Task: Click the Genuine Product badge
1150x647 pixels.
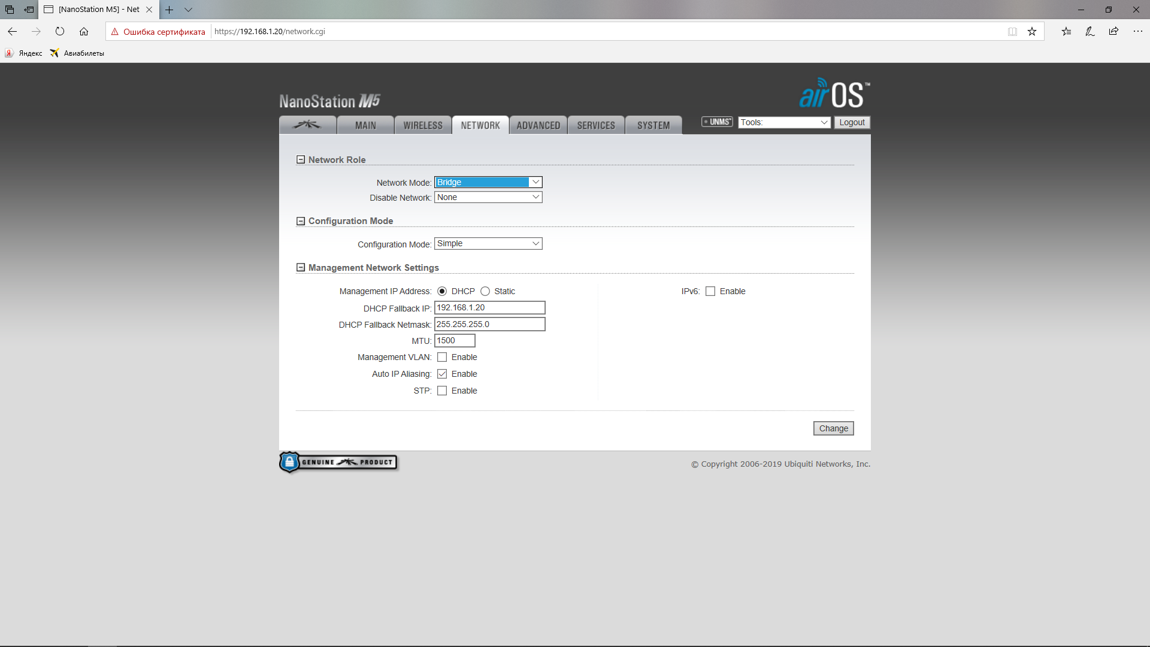Action: tap(338, 462)
